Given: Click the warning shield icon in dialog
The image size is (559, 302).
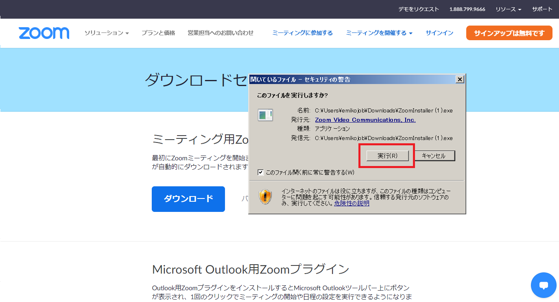Looking at the screenshot, I should pos(265,197).
